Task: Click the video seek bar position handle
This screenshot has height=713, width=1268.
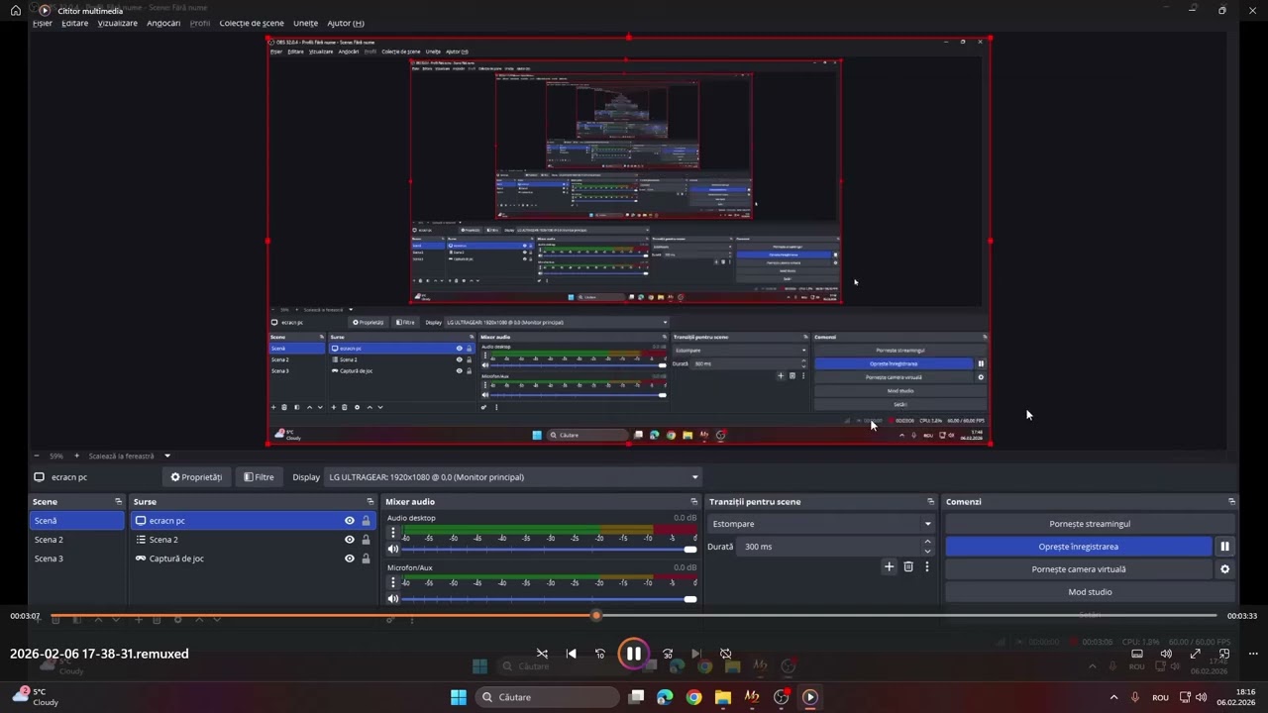Action: tap(595, 615)
